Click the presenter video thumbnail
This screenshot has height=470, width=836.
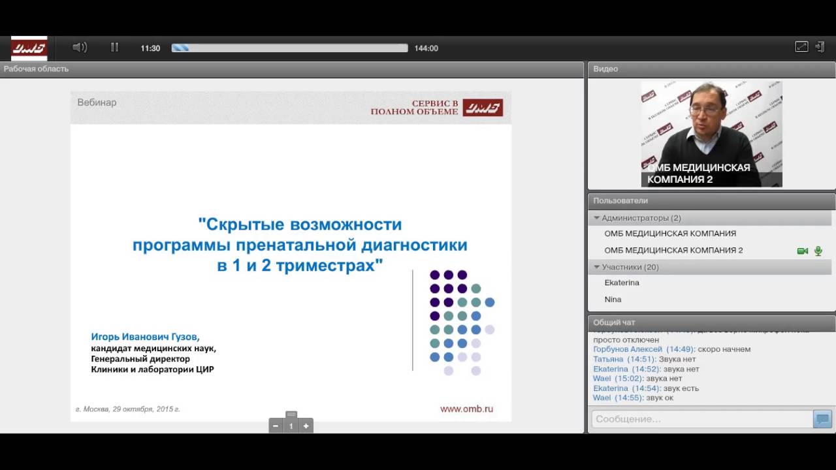pyautogui.click(x=711, y=134)
